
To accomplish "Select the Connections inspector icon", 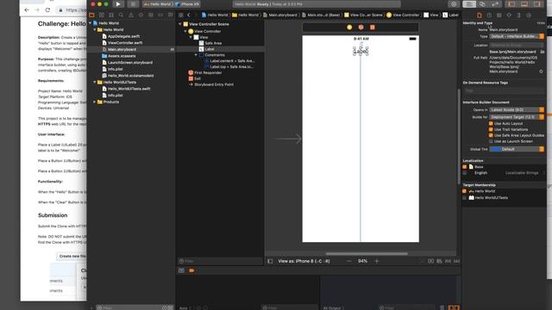I will click(529, 15).
